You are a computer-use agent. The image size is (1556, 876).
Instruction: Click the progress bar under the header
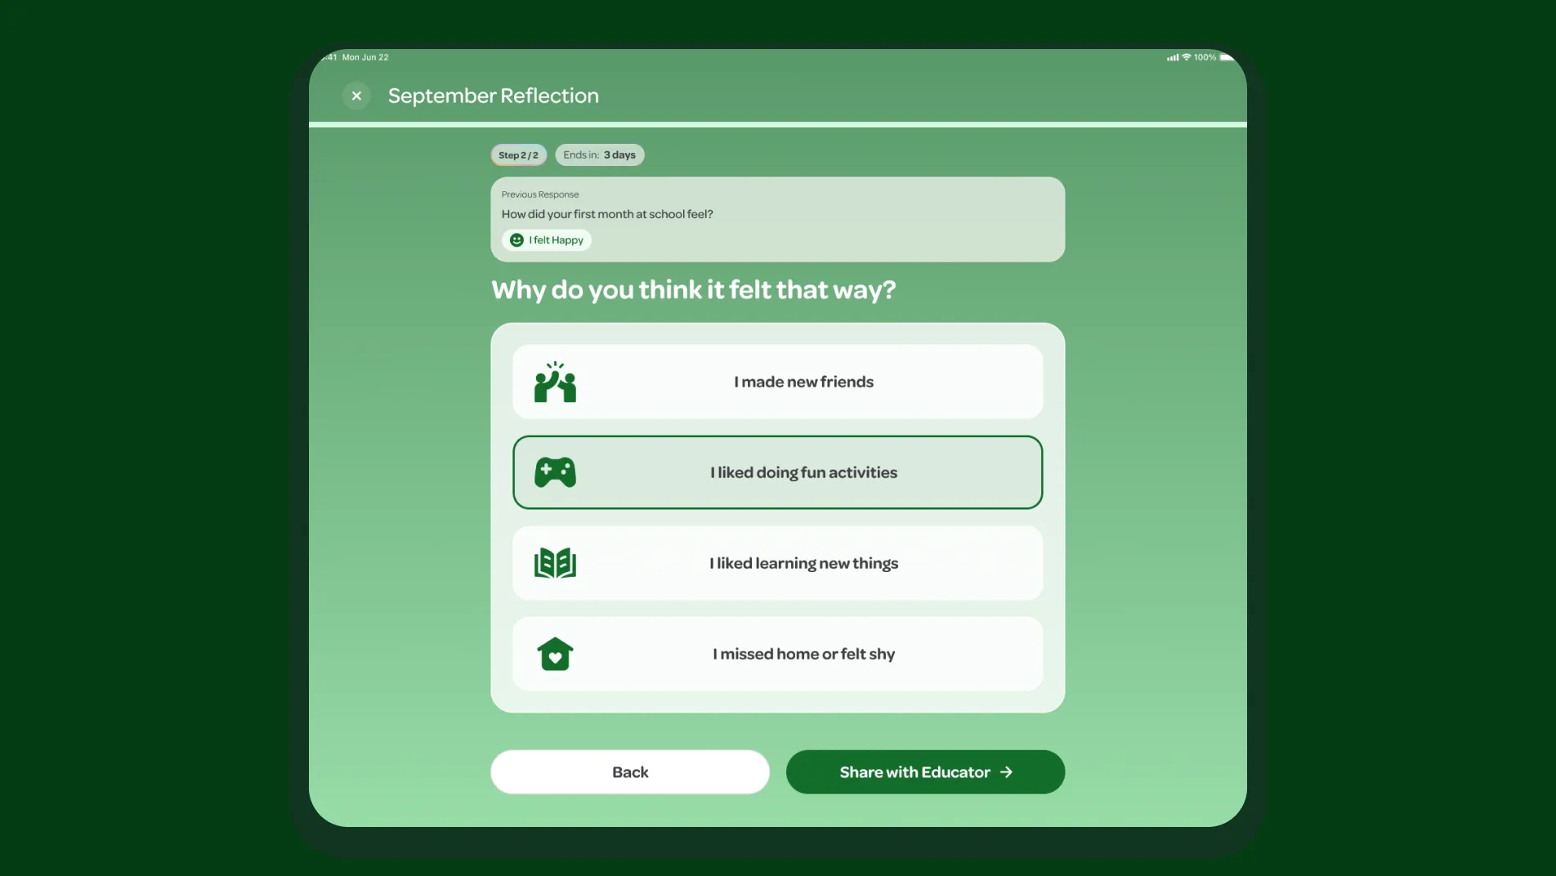pos(777,124)
